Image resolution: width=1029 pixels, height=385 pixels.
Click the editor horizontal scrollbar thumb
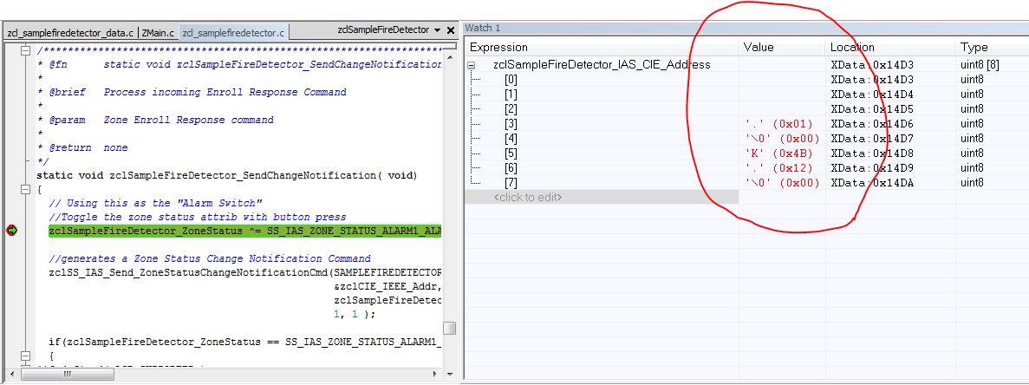[68, 374]
